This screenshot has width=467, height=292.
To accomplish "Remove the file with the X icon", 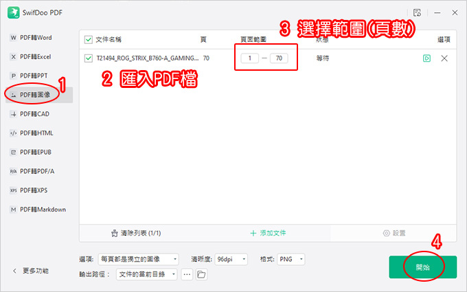I will click(444, 58).
